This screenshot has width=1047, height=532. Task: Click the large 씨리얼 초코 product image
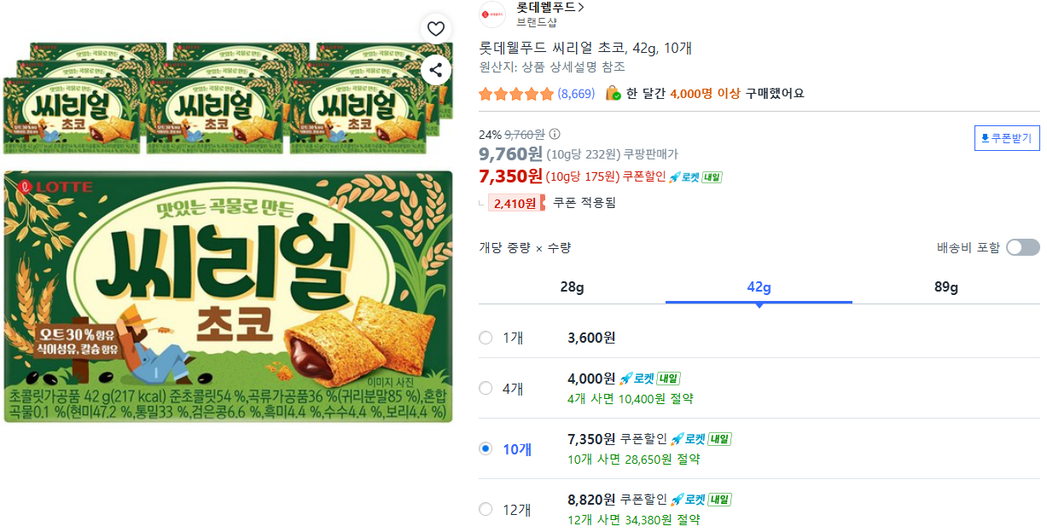click(229, 296)
